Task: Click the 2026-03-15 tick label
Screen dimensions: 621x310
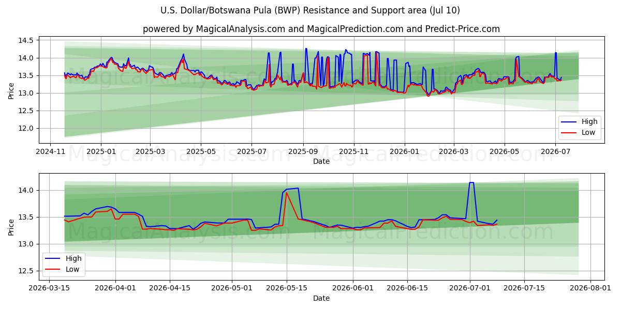Action: tap(49, 288)
